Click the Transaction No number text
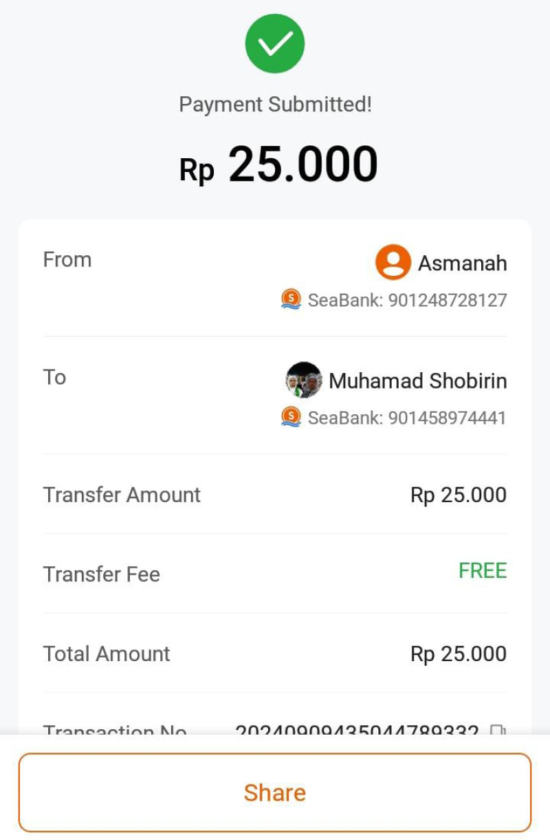 pyautogui.click(x=357, y=730)
